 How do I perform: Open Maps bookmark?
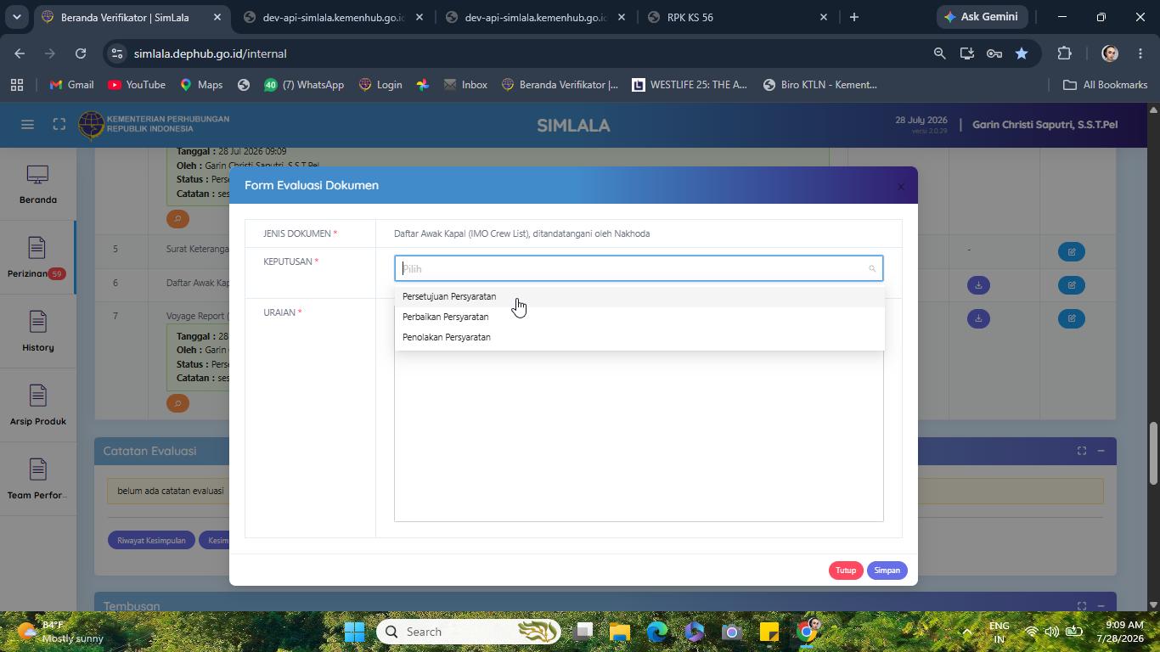[201, 85]
